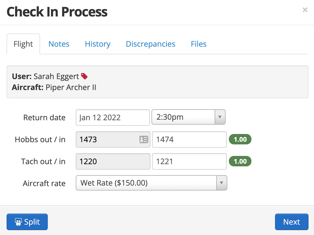This screenshot has height=235, width=314.
Task: Click the contact card icon in Hobbs out
Action: [144, 139]
